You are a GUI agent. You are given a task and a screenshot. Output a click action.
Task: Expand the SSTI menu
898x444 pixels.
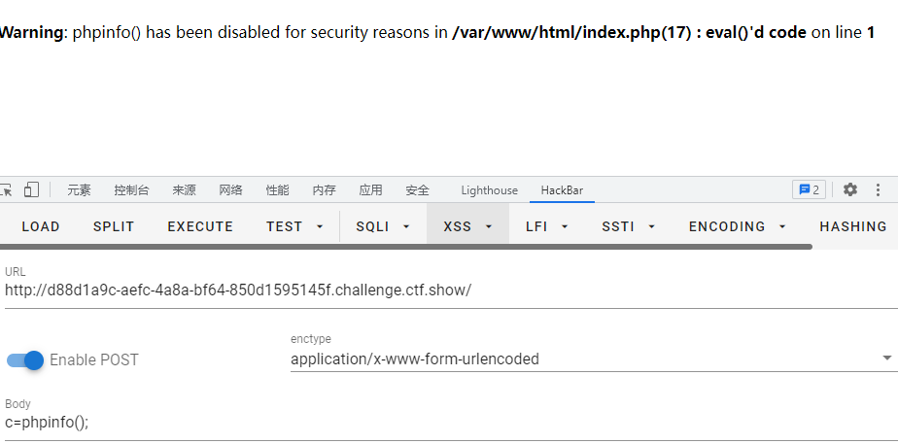628,226
